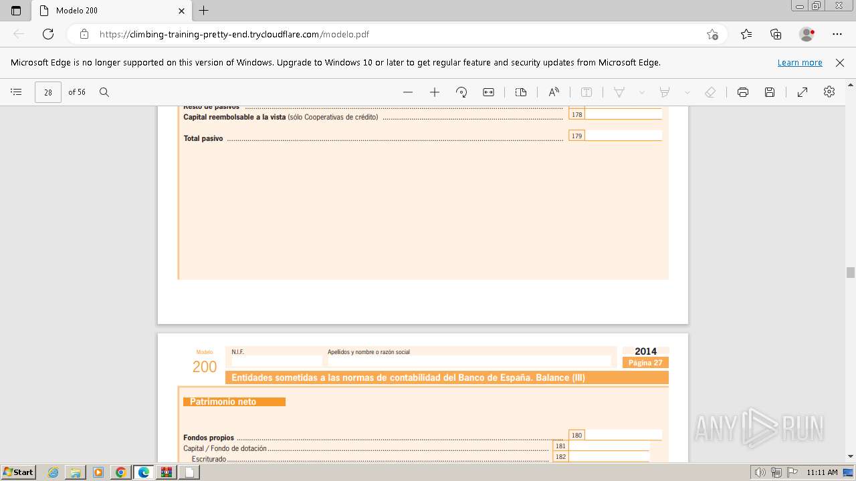Select the Add text tool
856x481 pixels.
[x=586, y=92]
